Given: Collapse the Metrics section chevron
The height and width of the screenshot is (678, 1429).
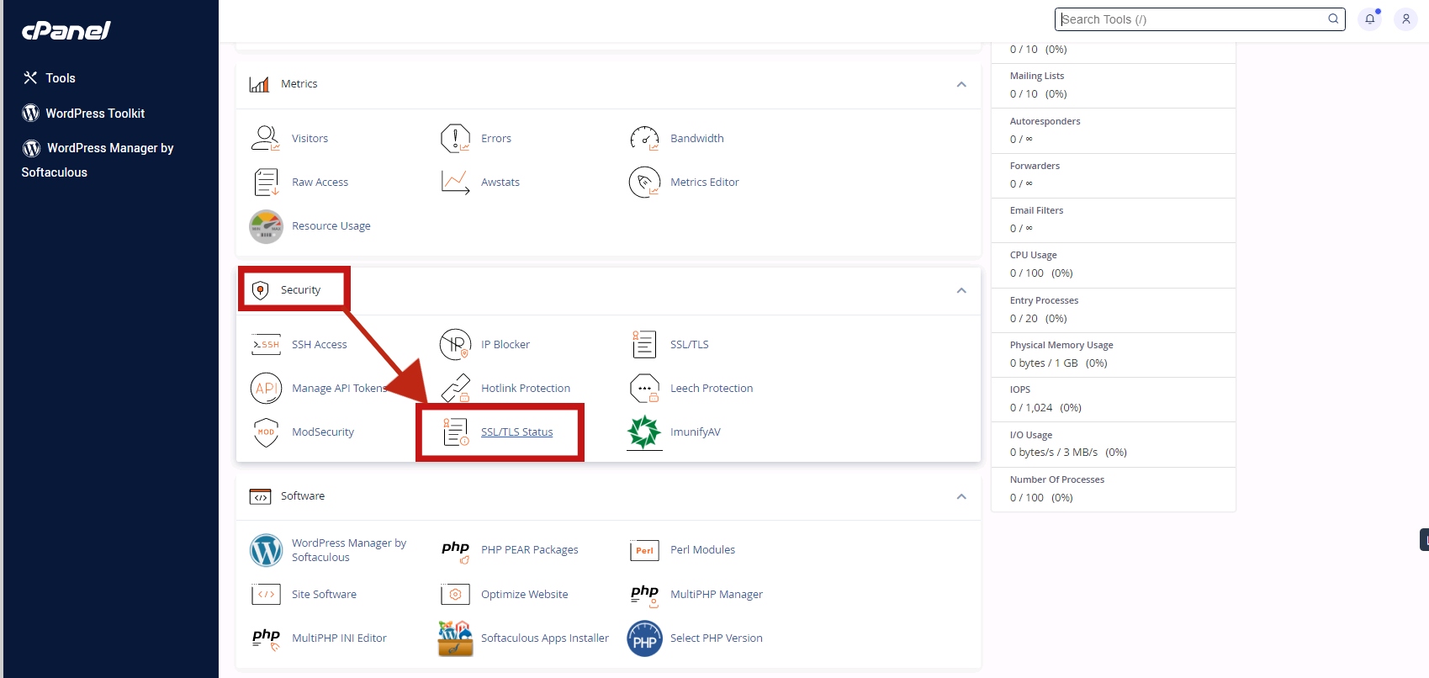Looking at the screenshot, I should [x=961, y=84].
